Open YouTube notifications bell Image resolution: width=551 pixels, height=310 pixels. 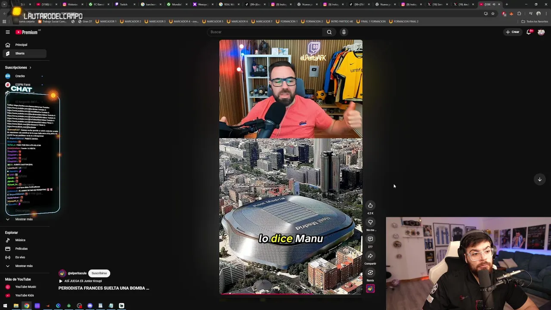[529, 32]
